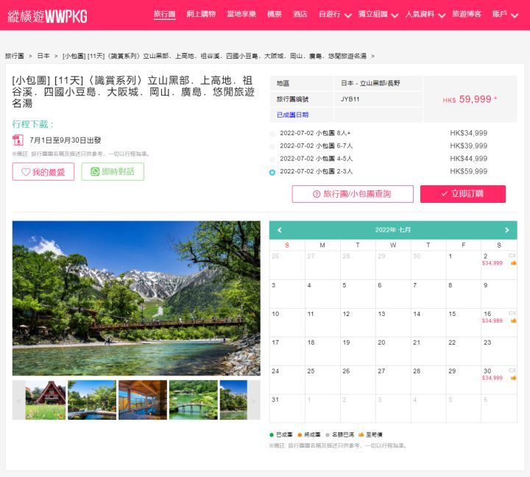Click thumbnail strip left arrow
The height and width of the screenshot is (477, 530).
point(18,400)
